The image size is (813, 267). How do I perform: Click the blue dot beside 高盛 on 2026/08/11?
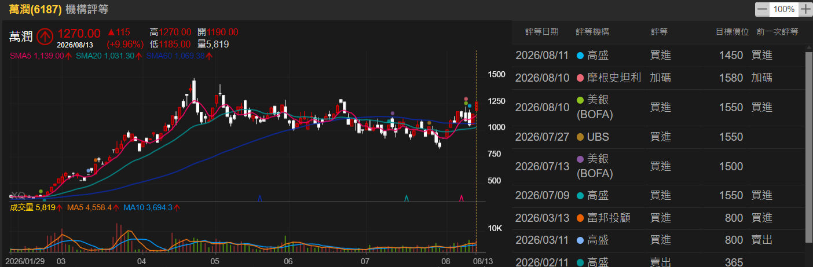(x=580, y=56)
